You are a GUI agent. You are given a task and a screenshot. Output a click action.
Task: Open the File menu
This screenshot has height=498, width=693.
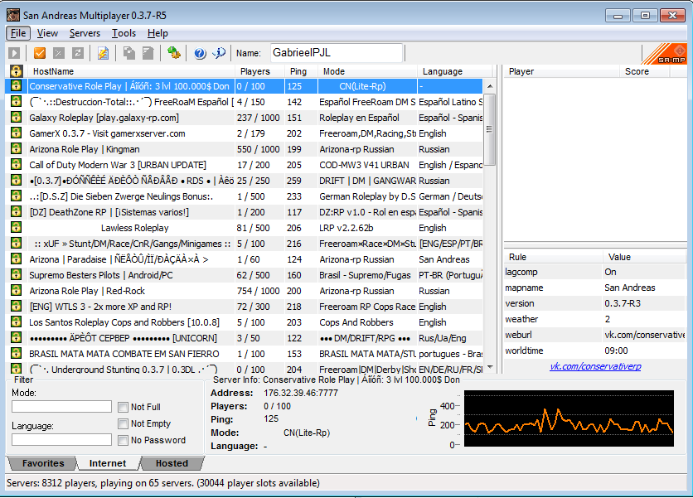pyautogui.click(x=18, y=33)
